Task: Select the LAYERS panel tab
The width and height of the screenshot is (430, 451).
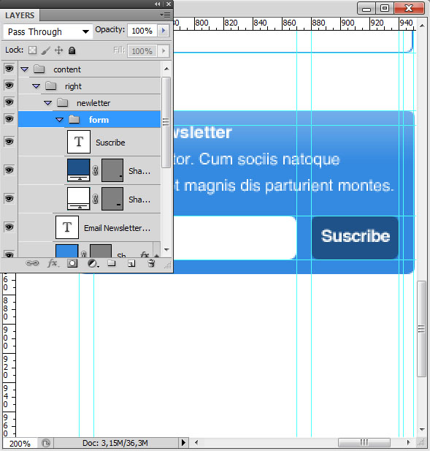Action: click(x=20, y=15)
